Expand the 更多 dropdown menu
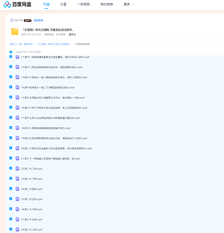This screenshot has height=233, width=224. [129, 4]
